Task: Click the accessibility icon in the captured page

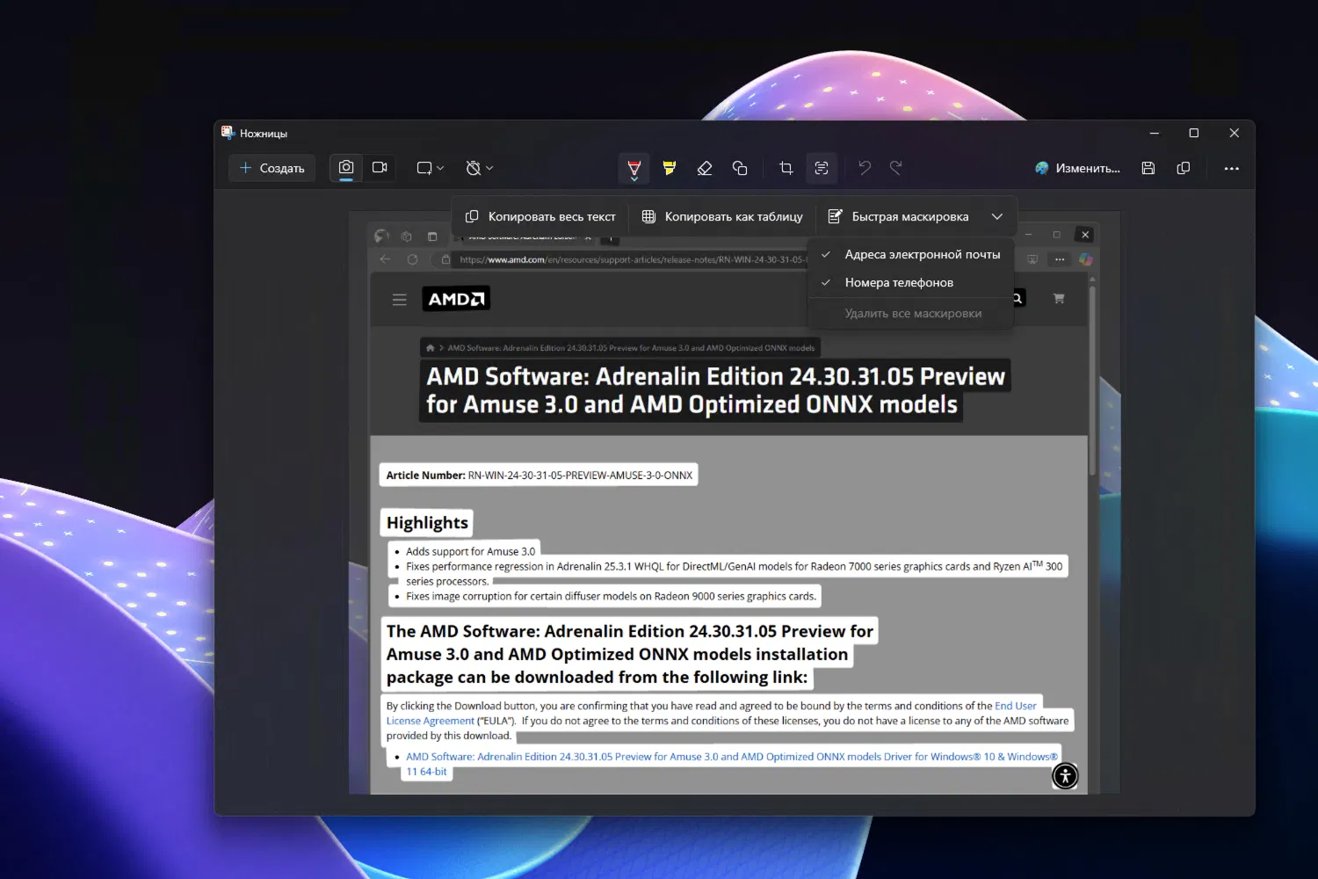Action: (1065, 775)
